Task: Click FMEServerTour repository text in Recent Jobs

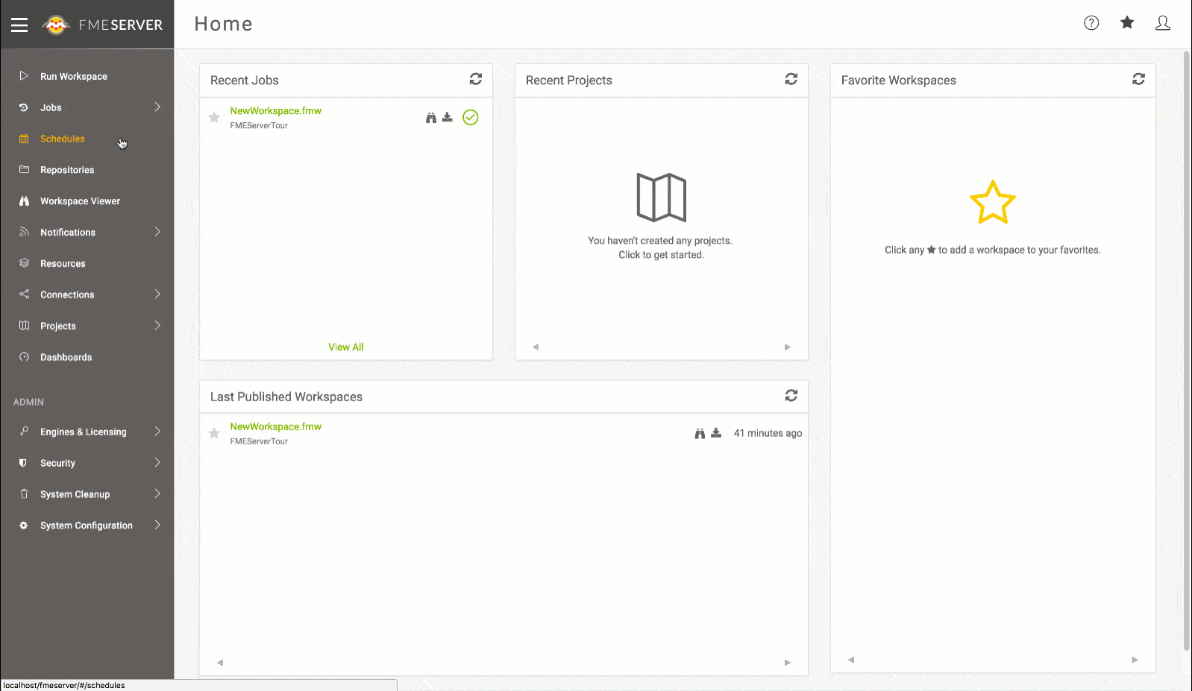Action: point(259,125)
